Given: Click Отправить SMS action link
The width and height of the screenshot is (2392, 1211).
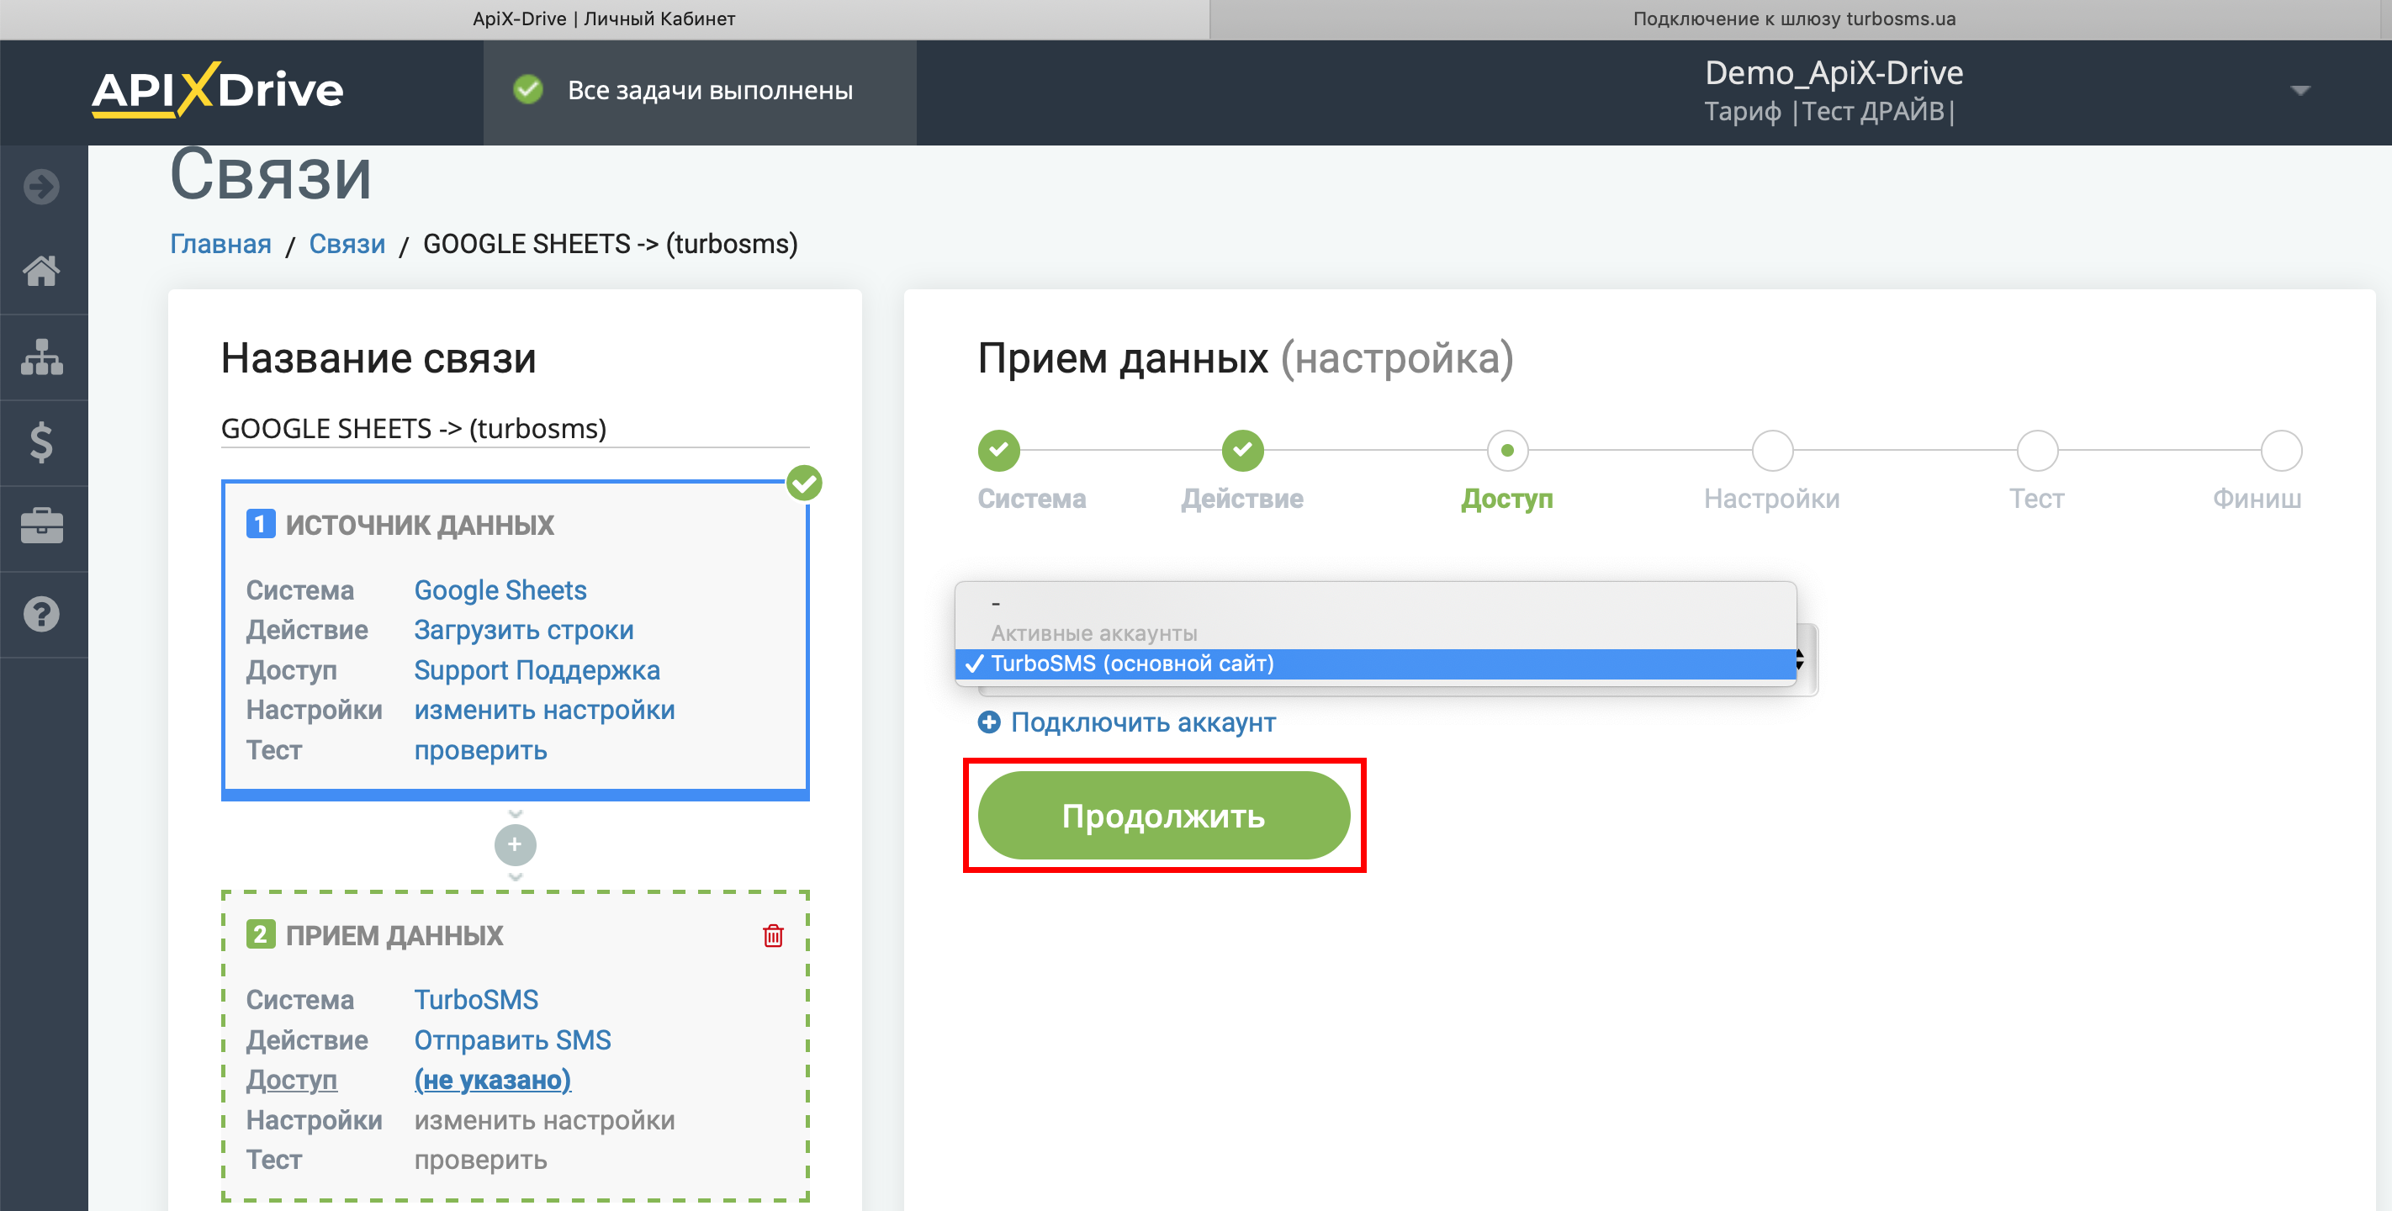Looking at the screenshot, I should (x=511, y=1040).
